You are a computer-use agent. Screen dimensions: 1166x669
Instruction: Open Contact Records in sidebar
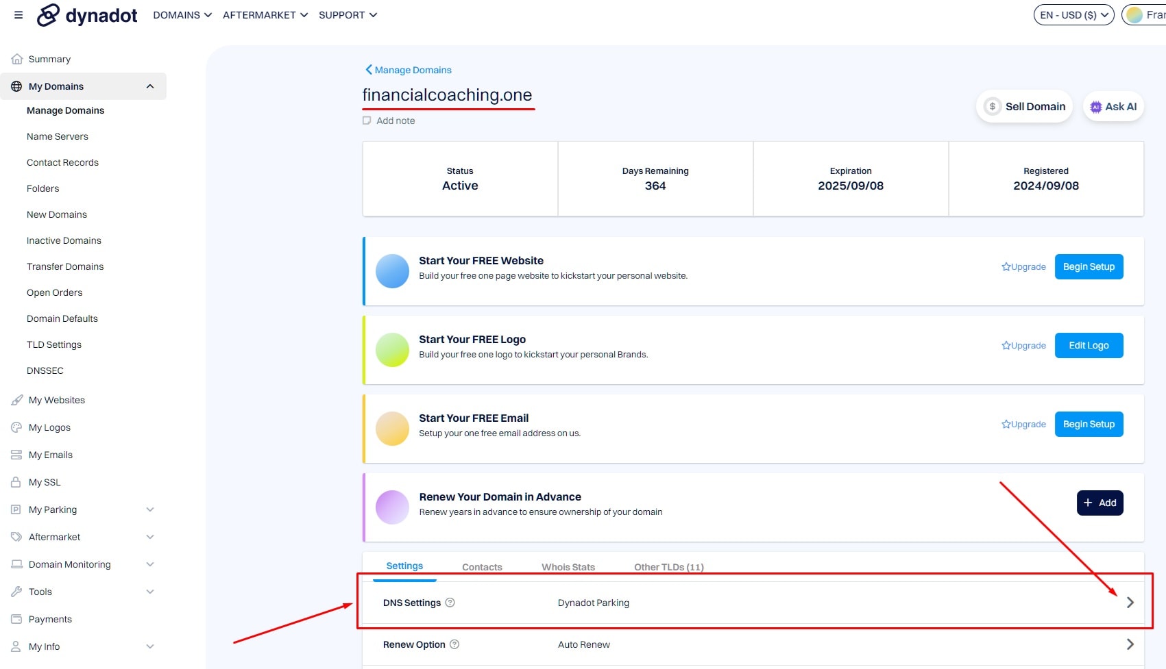[62, 162]
